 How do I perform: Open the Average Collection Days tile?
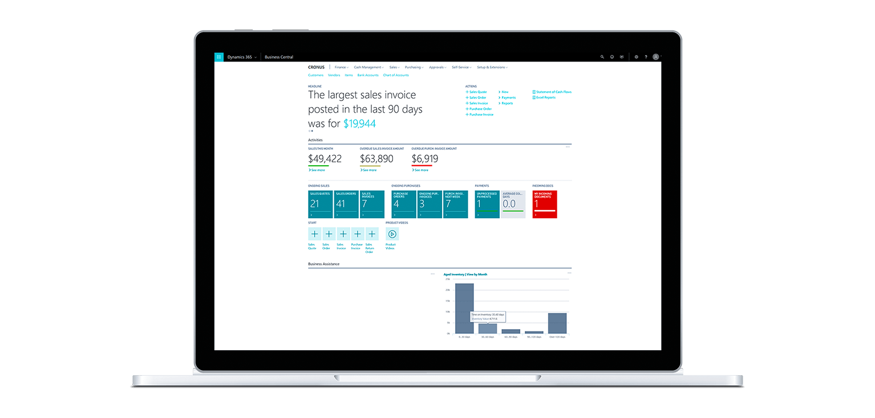coord(513,204)
